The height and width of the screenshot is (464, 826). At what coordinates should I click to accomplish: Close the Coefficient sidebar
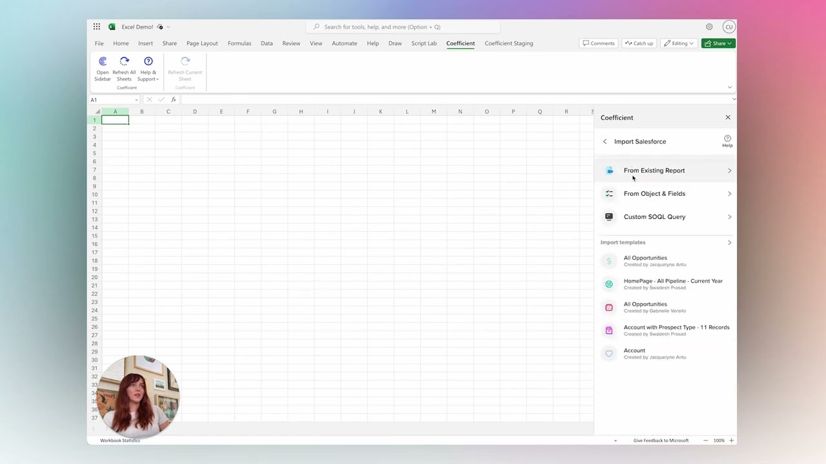coord(728,117)
